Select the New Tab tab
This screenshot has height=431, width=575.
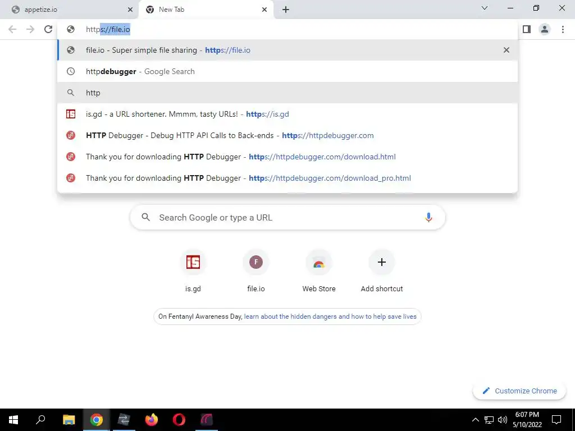(x=206, y=10)
